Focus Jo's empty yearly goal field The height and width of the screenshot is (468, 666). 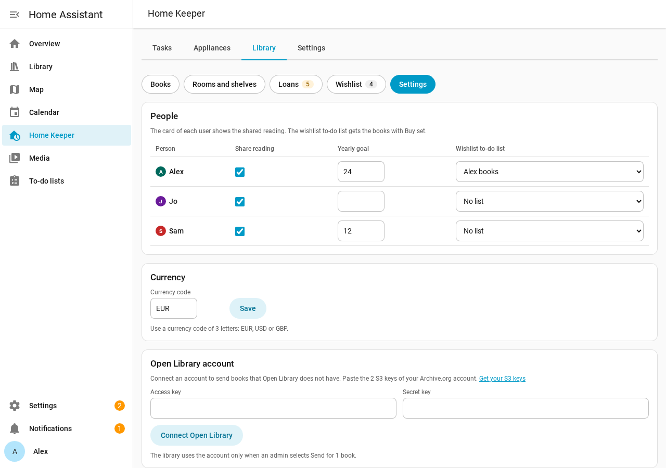361,201
